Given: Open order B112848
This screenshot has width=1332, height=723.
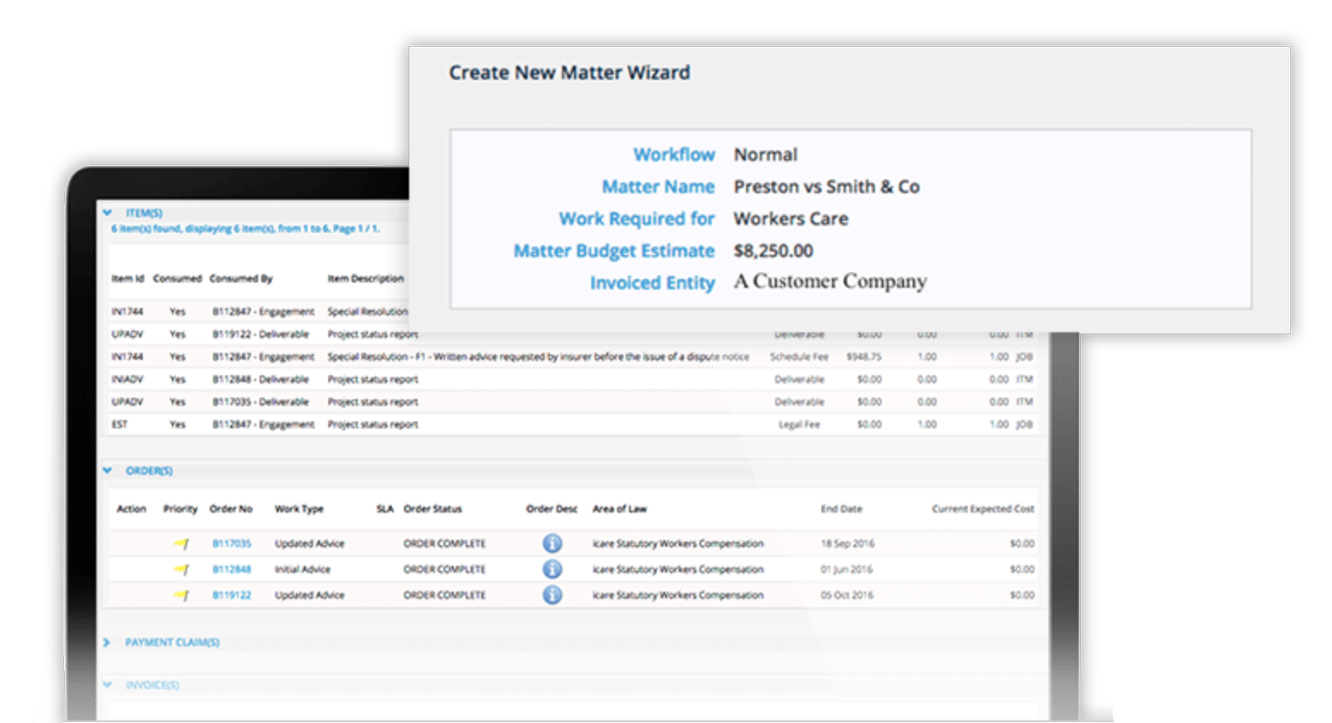Looking at the screenshot, I should (x=231, y=569).
